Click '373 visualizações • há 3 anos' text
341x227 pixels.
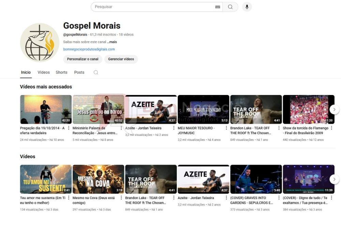click(x=250, y=210)
